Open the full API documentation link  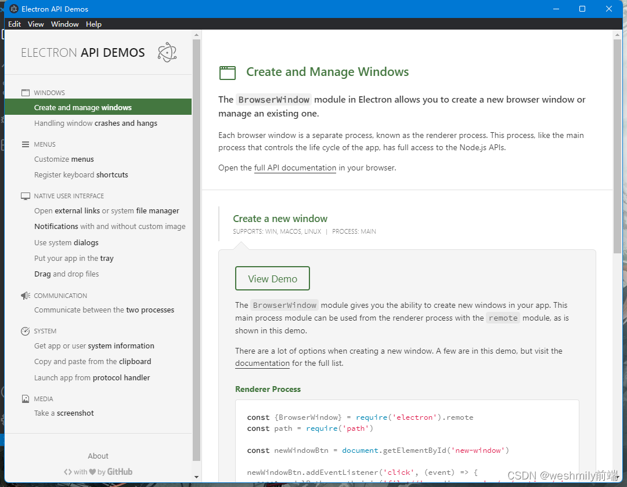pyautogui.click(x=295, y=168)
